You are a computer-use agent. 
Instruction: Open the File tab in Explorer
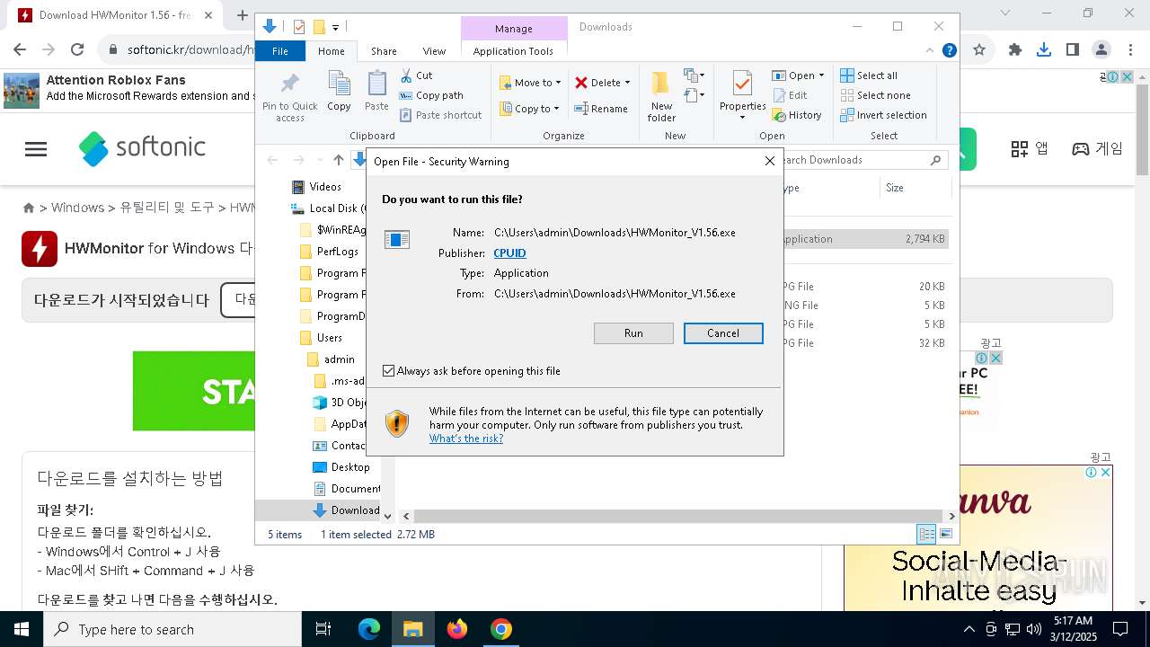coord(280,51)
